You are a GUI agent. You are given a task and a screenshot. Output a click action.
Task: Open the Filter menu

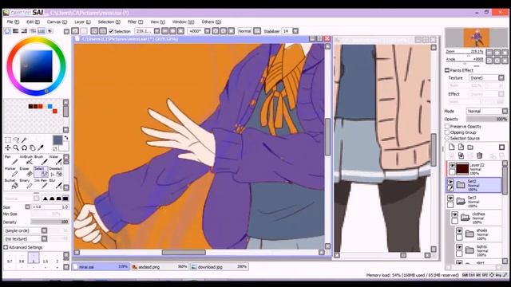135,22
